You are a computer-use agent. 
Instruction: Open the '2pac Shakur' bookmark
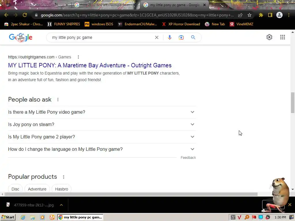24,24
